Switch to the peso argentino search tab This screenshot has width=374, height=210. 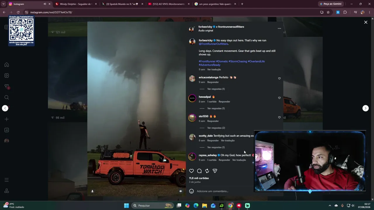[x=216, y=4]
